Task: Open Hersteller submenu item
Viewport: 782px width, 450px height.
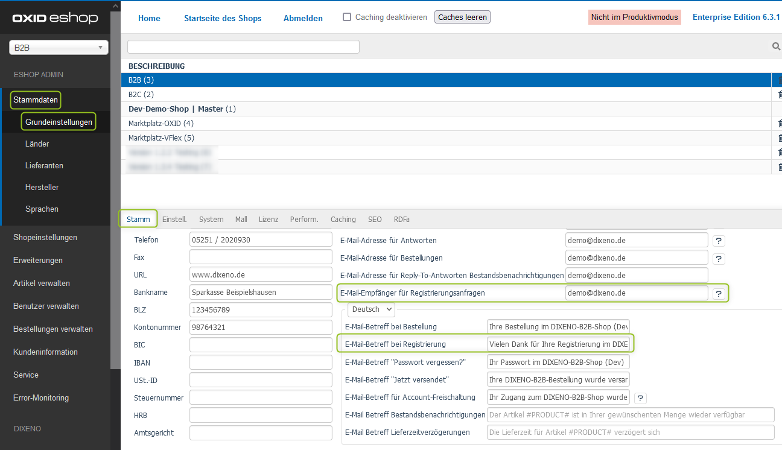Action: pos(42,187)
